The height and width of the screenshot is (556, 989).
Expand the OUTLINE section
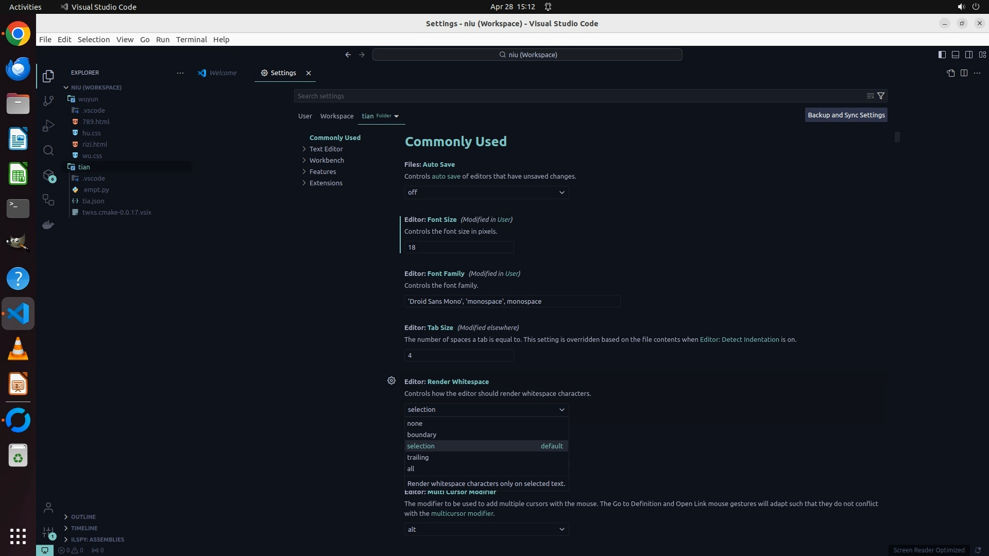coord(83,516)
